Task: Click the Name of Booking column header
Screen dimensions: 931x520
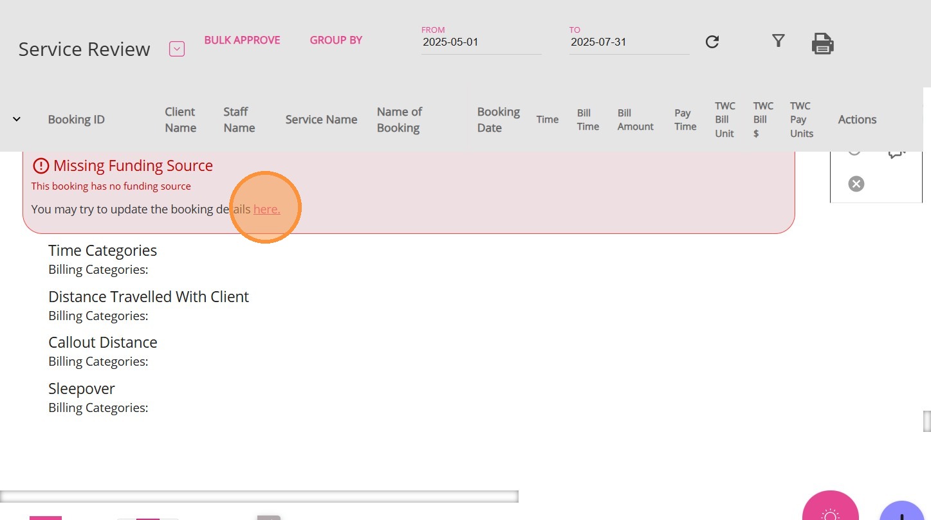Action: tap(400, 120)
